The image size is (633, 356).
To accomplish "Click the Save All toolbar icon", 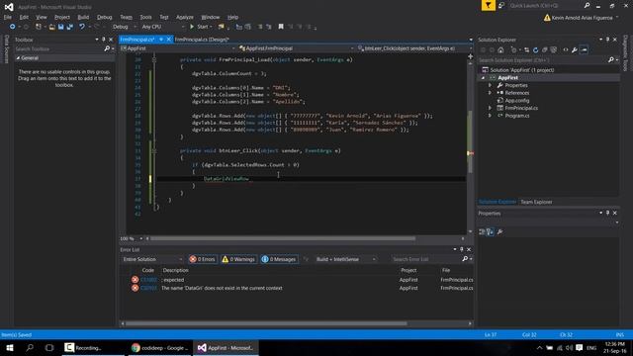I will pyautogui.click(x=70, y=27).
